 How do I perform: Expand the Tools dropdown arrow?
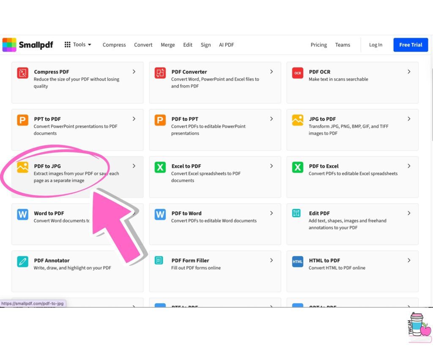pyautogui.click(x=90, y=45)
